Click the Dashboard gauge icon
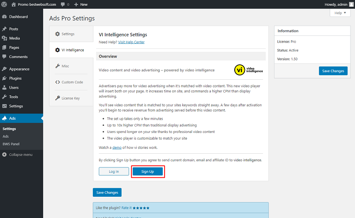 (4, 17)
